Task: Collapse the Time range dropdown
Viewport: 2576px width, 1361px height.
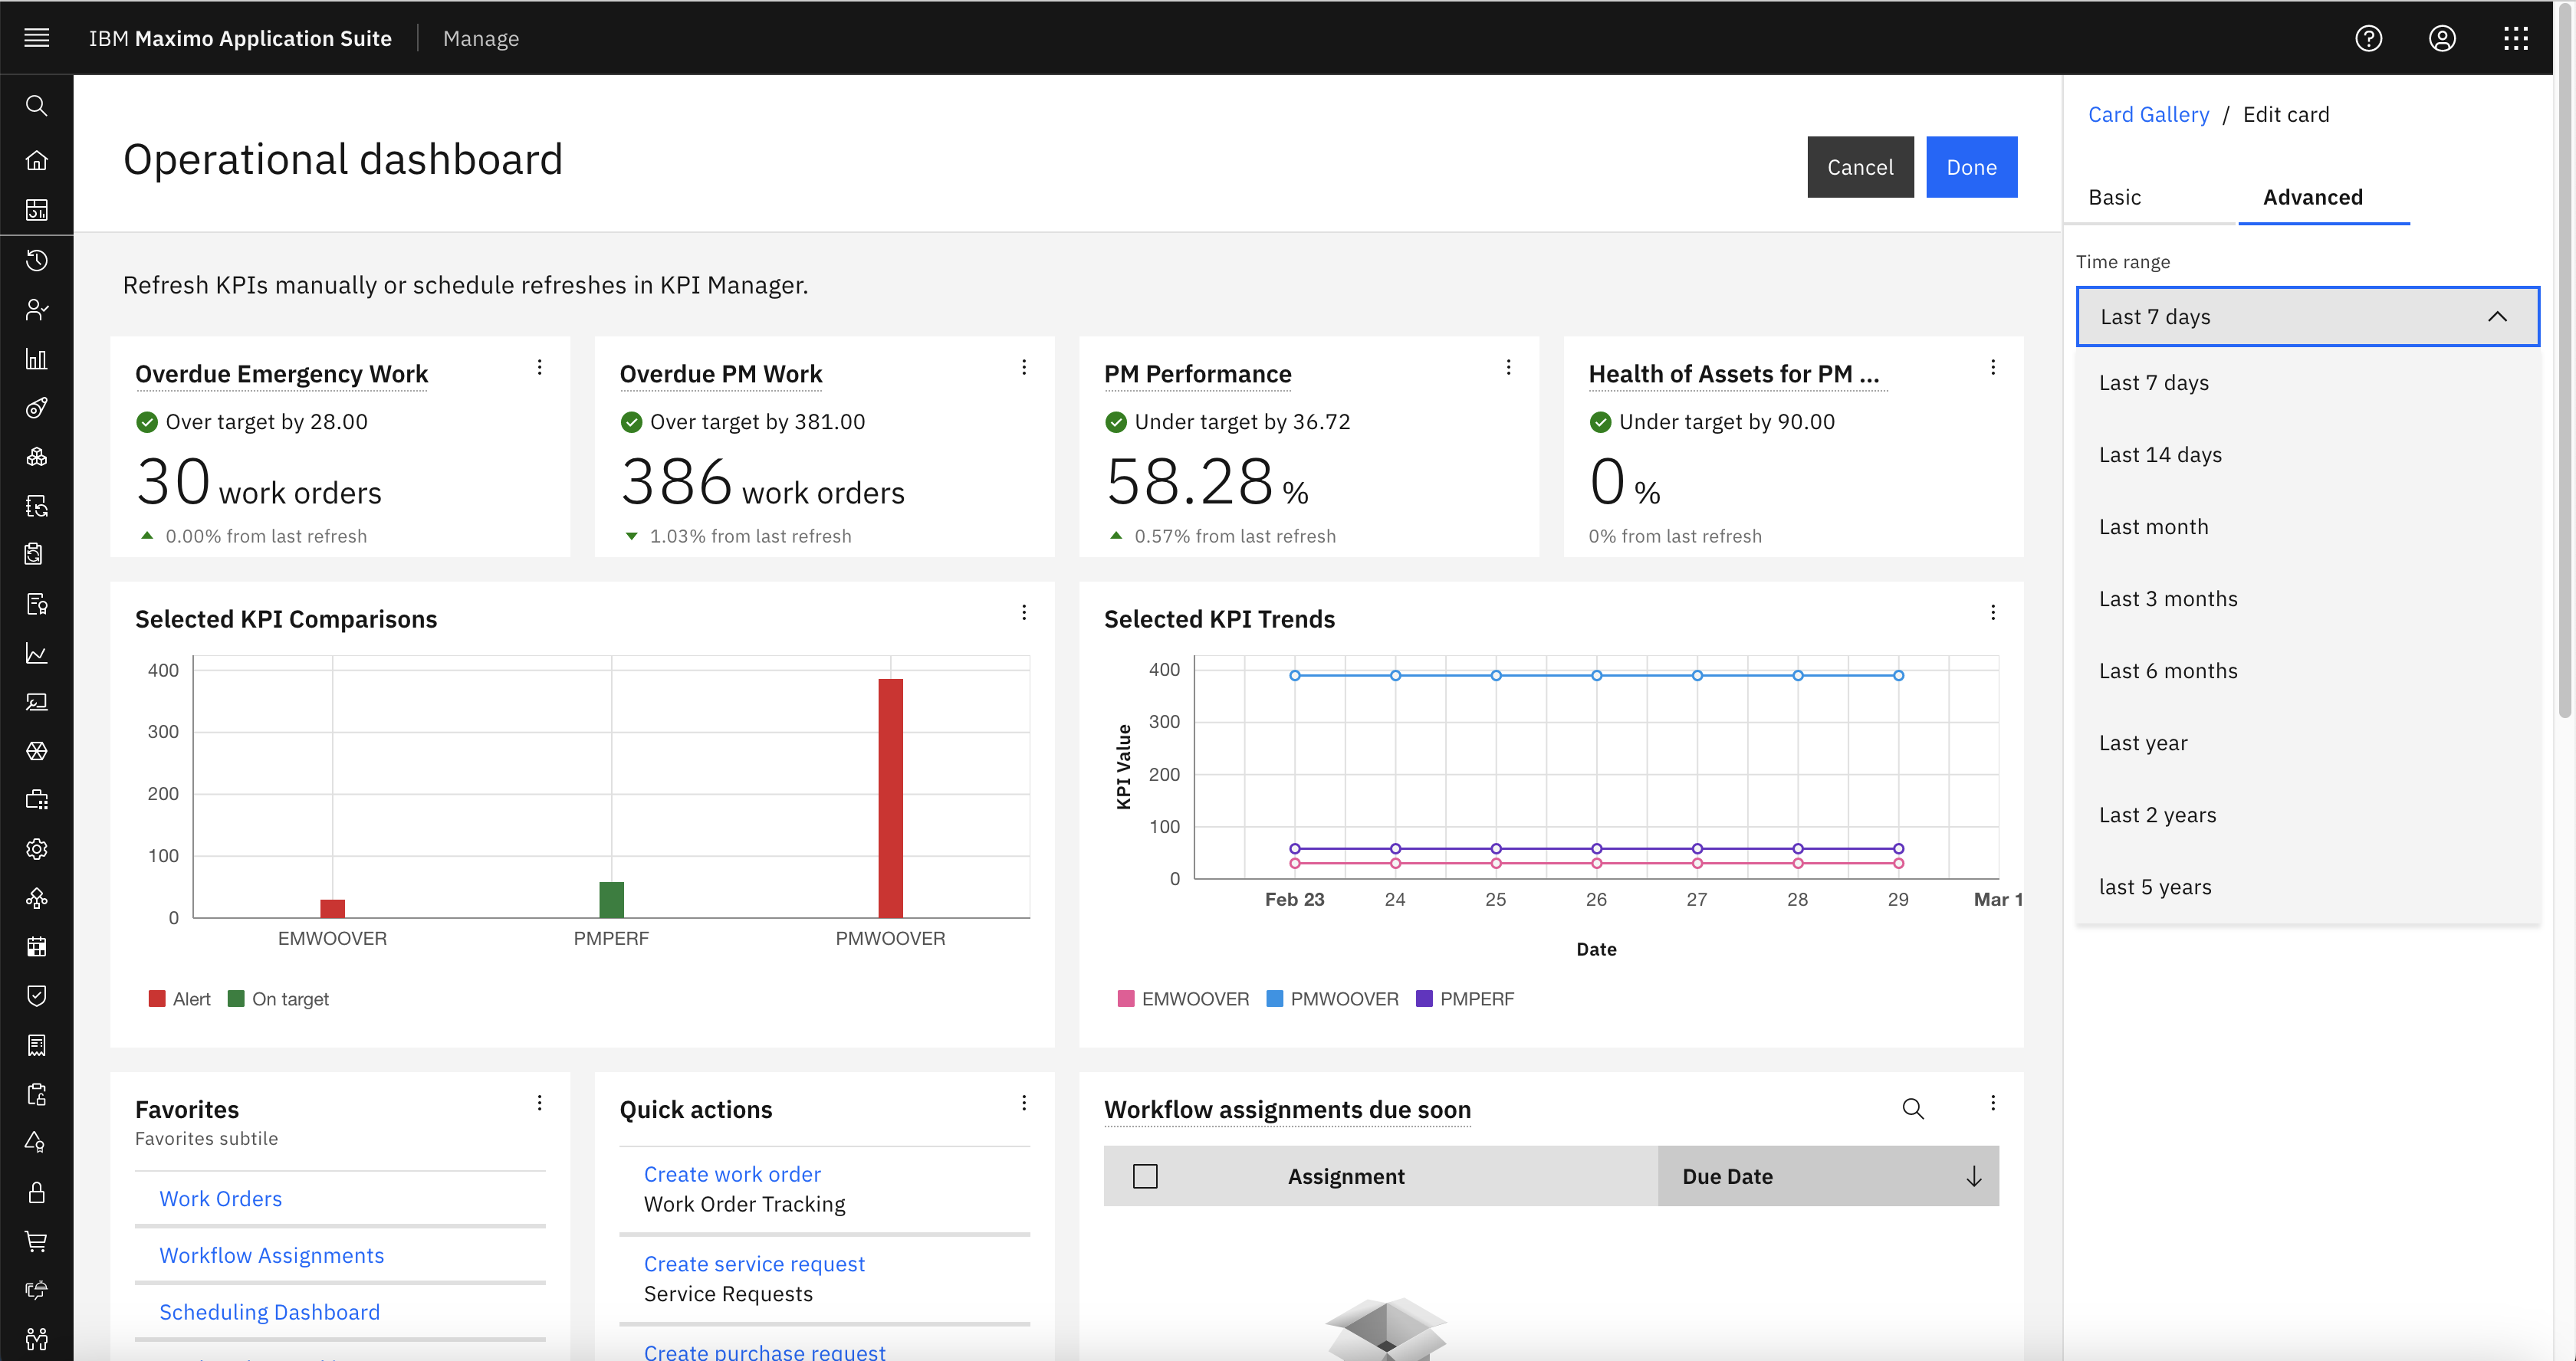Action: click(x=2496, y=316)
